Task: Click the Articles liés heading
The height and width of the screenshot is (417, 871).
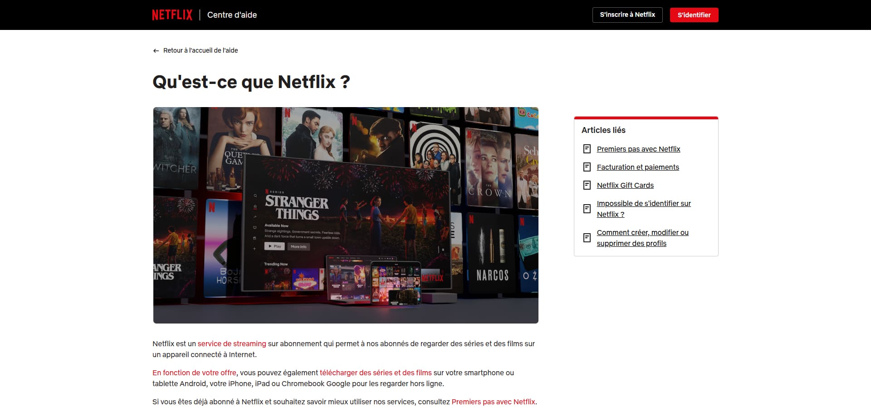Action: pos(603,130)
